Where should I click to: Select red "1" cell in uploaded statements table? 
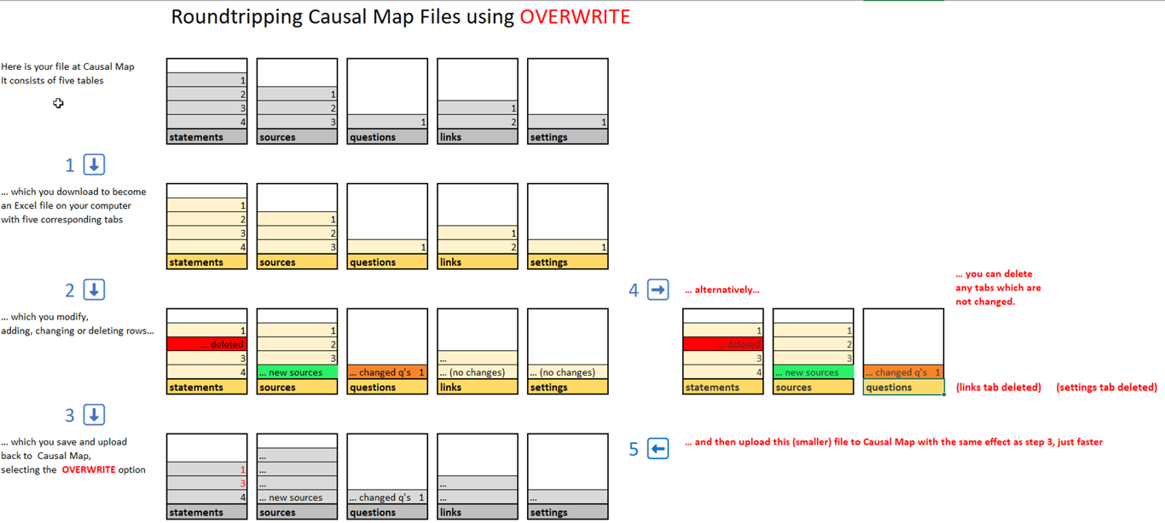206,469
